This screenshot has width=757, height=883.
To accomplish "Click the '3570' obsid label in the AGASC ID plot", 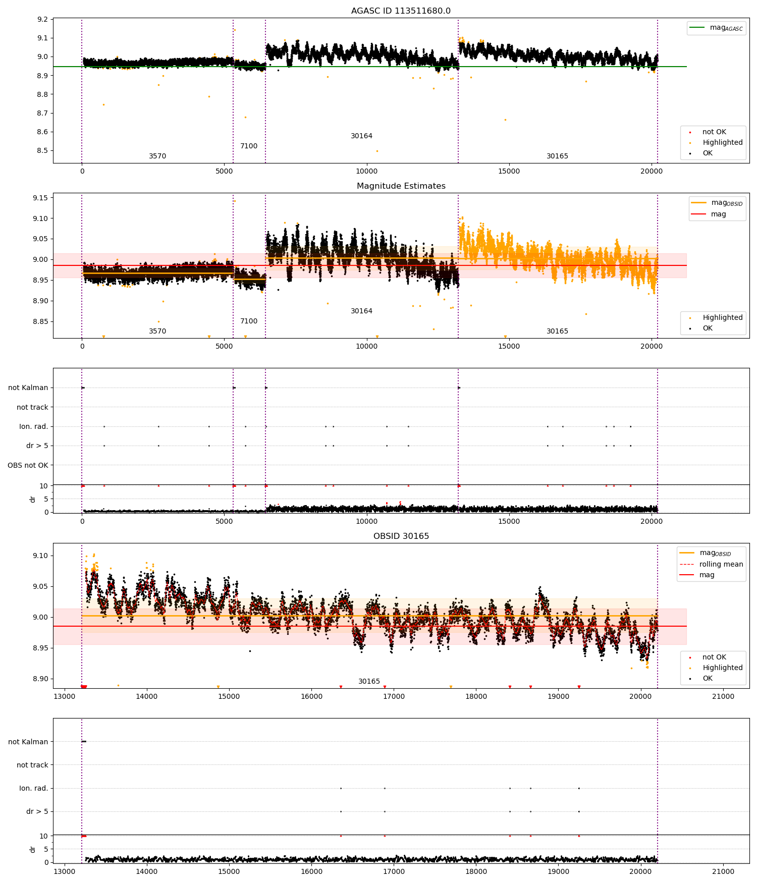I will coord(157,156).
